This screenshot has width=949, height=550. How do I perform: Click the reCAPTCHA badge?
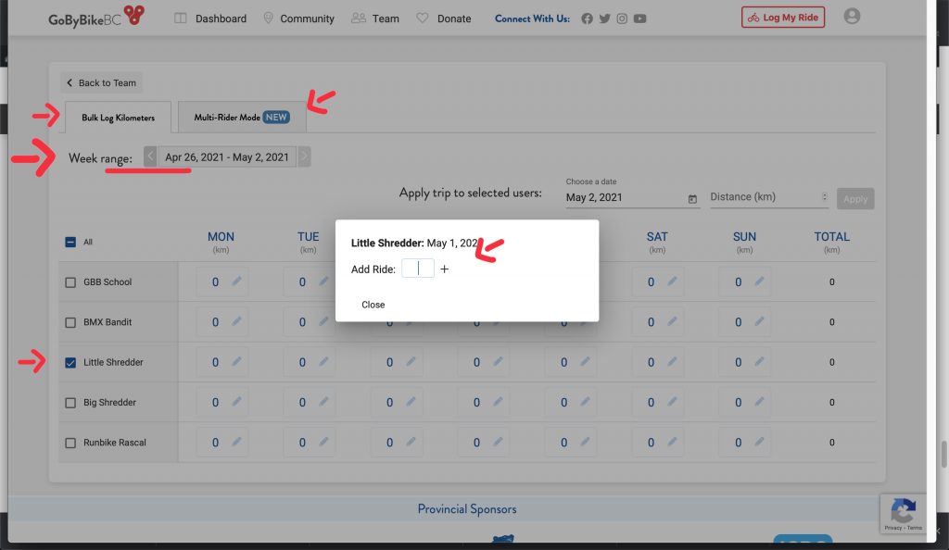pos(903,513)
